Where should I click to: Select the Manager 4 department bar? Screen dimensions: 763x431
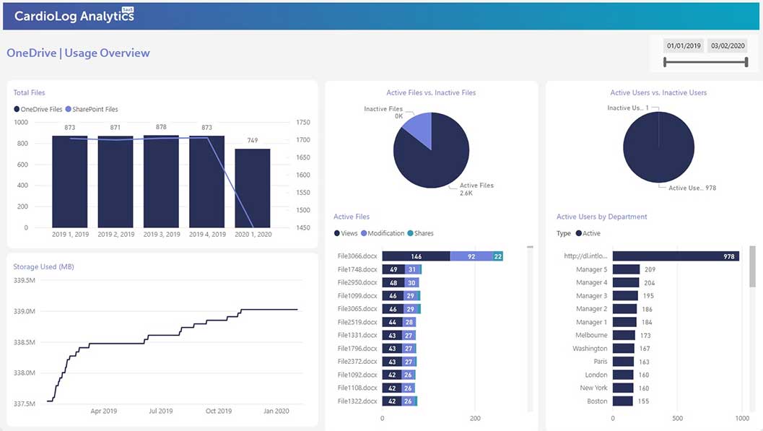pyautogui.click(x=626, y=282)
